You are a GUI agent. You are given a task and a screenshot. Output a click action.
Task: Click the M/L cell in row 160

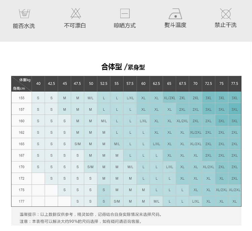tap(104, 121)
